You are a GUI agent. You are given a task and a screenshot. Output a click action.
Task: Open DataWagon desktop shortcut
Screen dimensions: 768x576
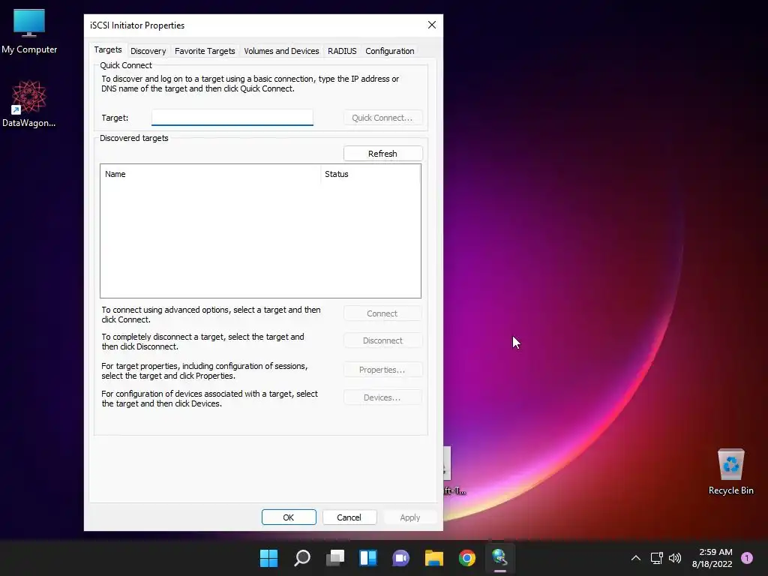click(29, 103)
